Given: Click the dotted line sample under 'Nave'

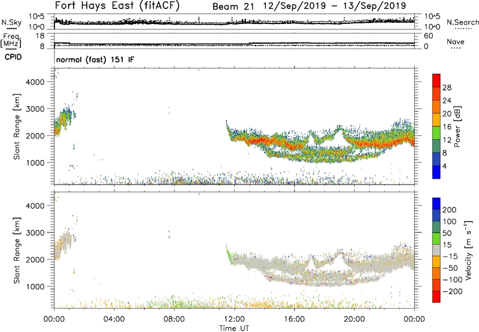Looking at the screenshot, I should [456, 48].
